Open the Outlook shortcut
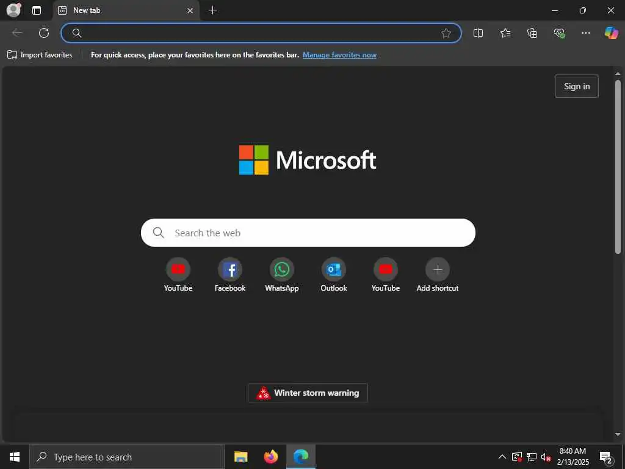 click(x=334, y=275)
